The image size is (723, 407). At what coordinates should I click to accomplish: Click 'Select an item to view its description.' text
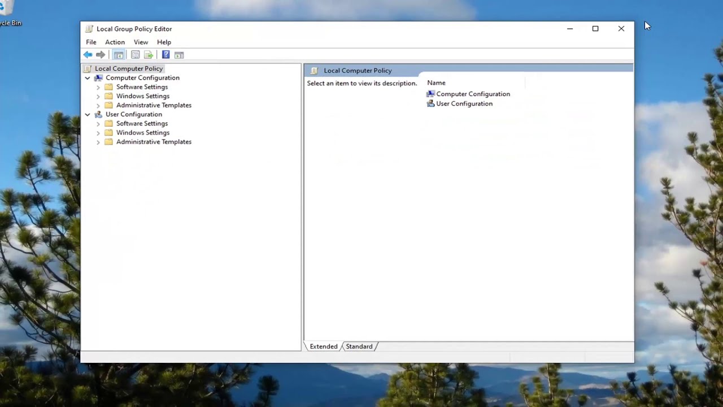(362, 84)
